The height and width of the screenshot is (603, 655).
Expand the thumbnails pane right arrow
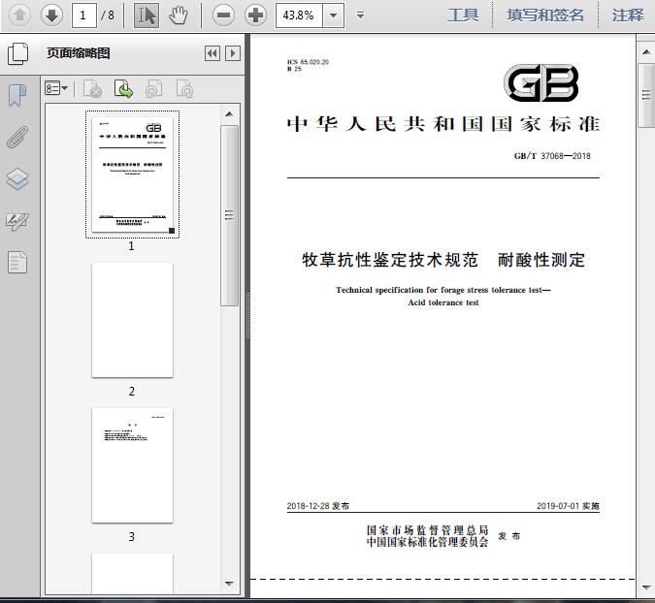coord(233,53)
